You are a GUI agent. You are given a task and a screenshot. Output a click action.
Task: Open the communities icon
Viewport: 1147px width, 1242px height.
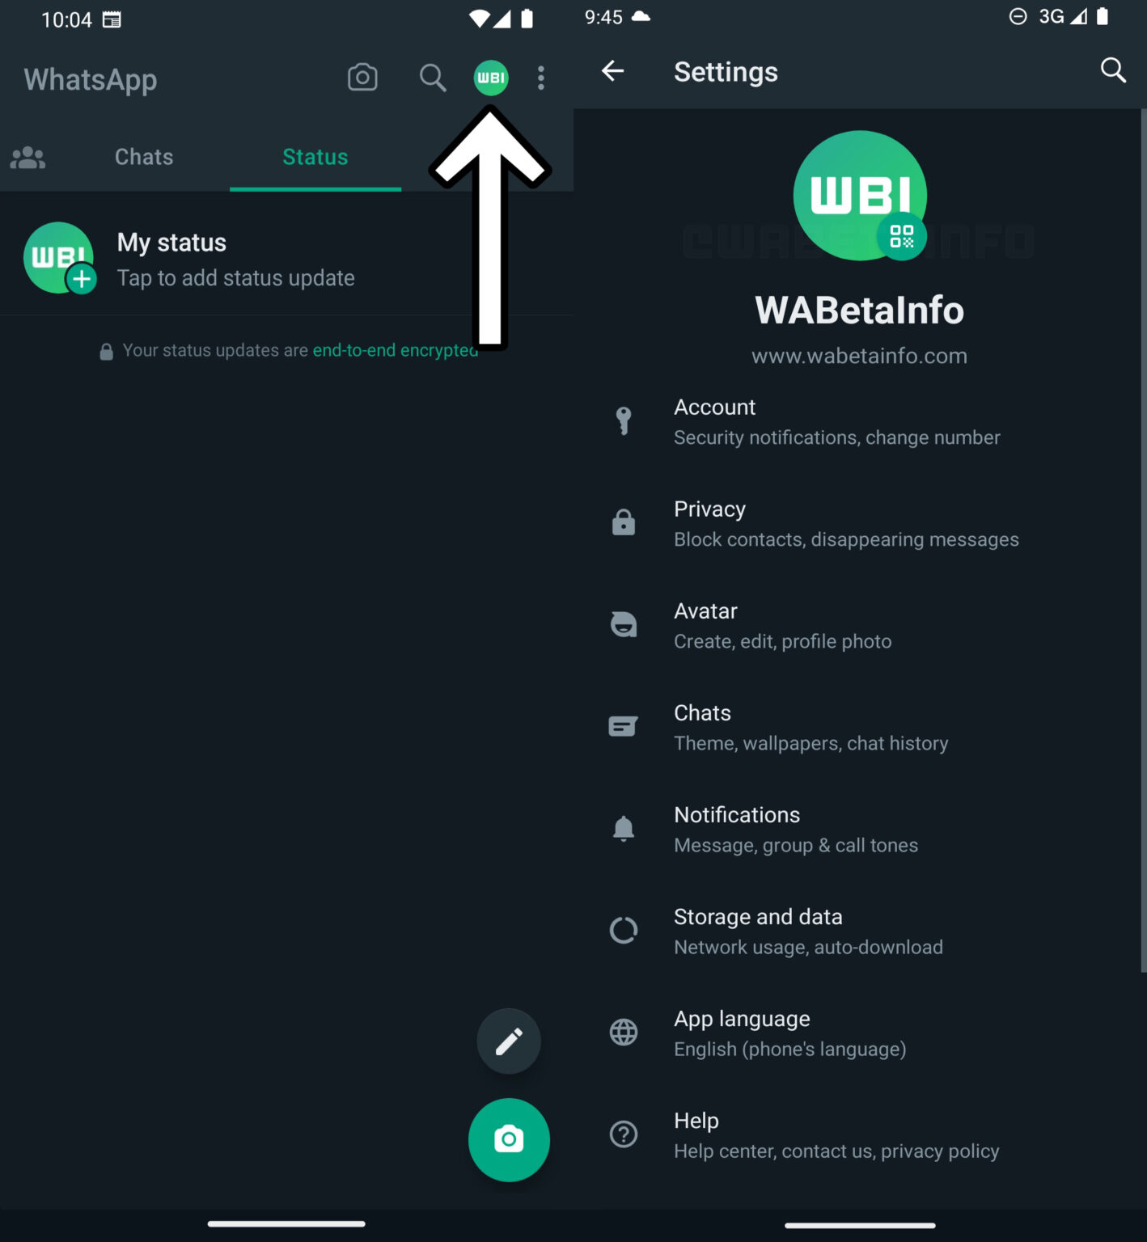point(27,157)
